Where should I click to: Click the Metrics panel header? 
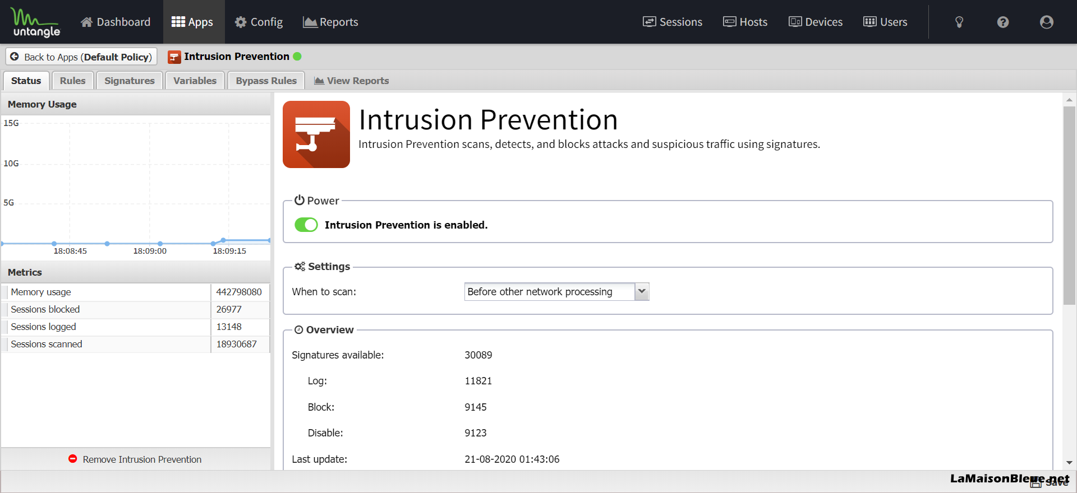(x=135, y=272)
